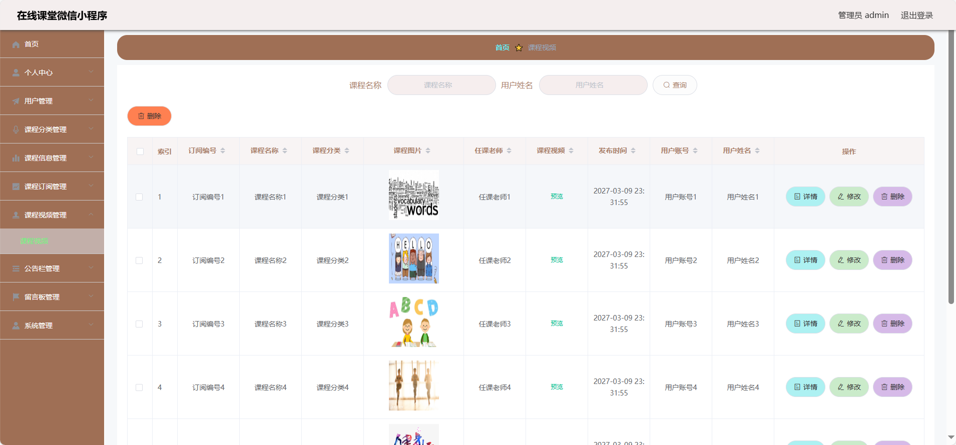
Task: Expand the 公告栏管理 menu chevron
Action: click(x=91, y=268)
